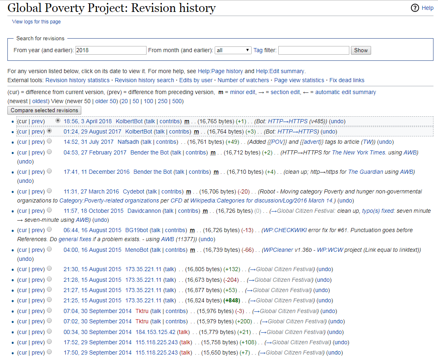Click the Compare selected revisions button
This screenshot has height=357, width=438.
click(44, 110)
